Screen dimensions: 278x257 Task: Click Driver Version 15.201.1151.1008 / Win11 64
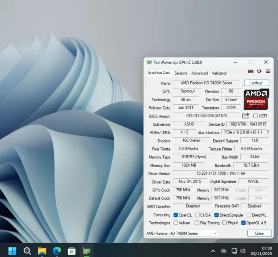(221, 173)
